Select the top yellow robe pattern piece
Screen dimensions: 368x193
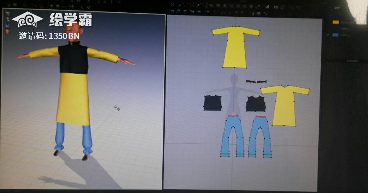pyautogui.click(x=235, y=47)
